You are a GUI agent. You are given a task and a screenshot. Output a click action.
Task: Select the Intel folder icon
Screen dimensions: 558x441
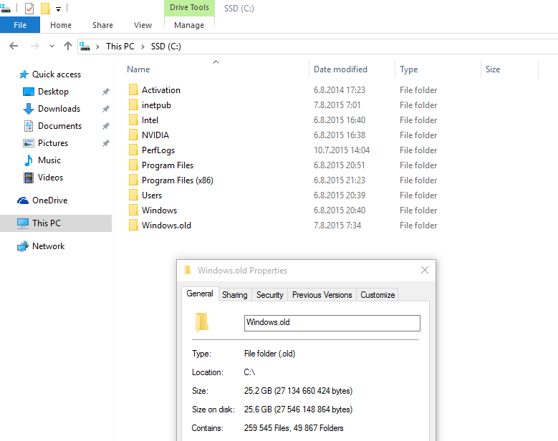133,120
